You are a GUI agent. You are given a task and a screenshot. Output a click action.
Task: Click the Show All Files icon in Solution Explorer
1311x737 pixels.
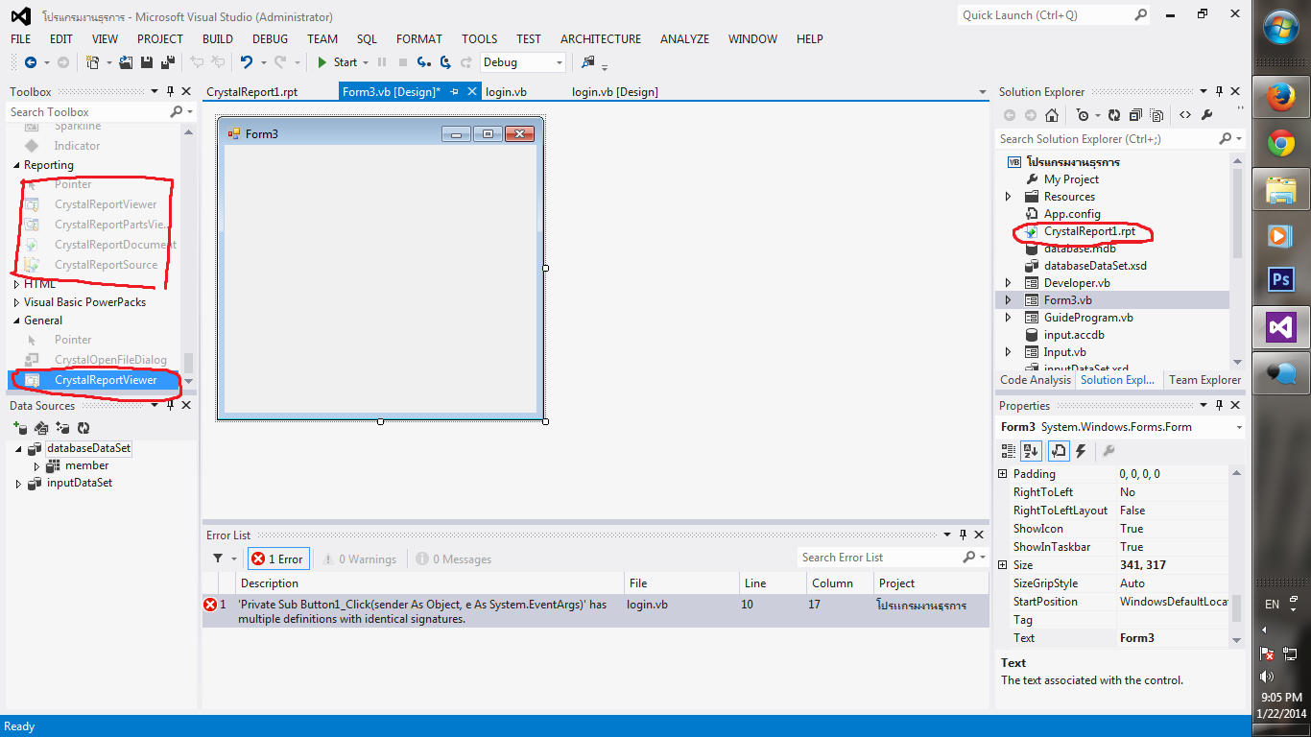pos(1156,115)
